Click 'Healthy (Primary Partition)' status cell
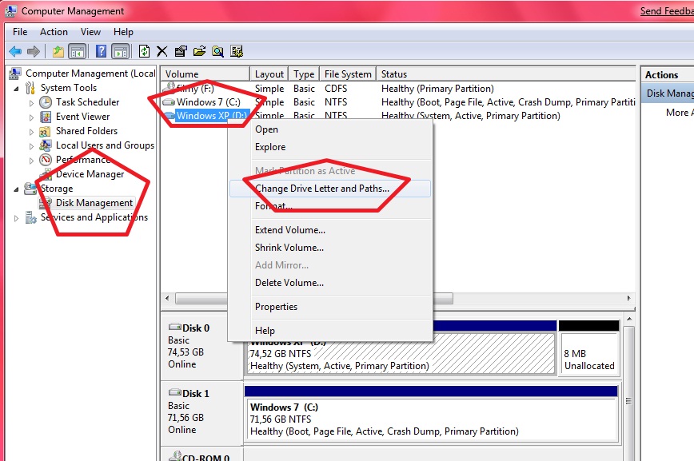Image resolution: width=694 pixels, height=461 pixels. click(437, 89)
